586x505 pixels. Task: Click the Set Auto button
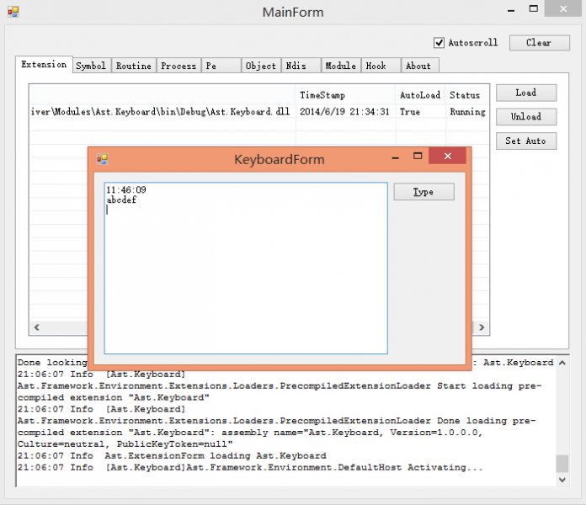(526, 141)
